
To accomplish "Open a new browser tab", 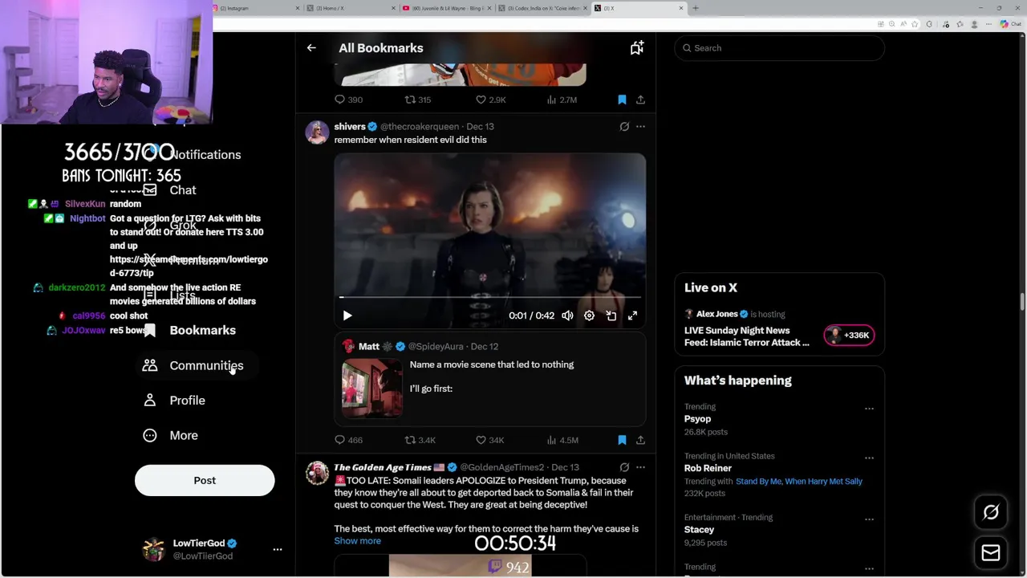I will pos(696,8).
